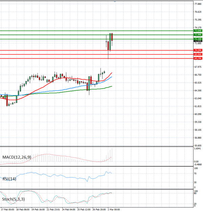The width and height of the screenshot is (203, 212).
Task: Click the 77.880 price scale label
Action: (x=198, y=4)
